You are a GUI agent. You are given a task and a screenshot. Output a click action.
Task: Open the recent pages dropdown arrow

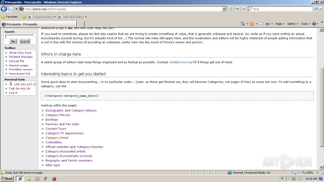[x=16, y=9]
